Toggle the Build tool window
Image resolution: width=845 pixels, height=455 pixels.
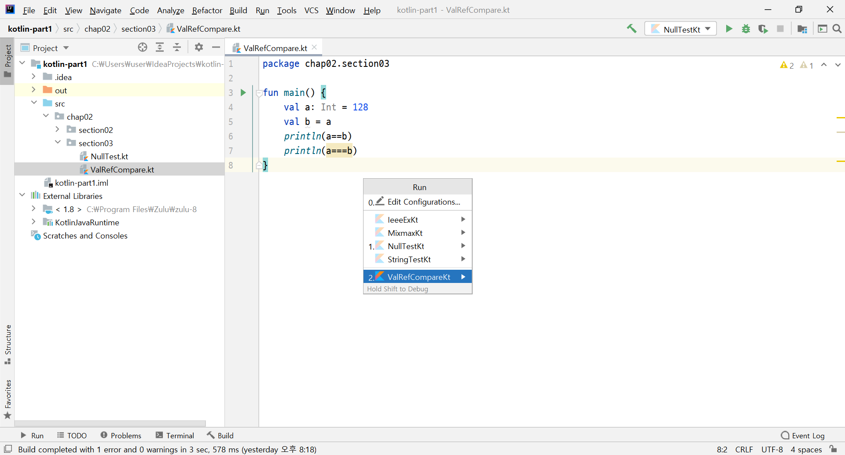tap(220, 435)
